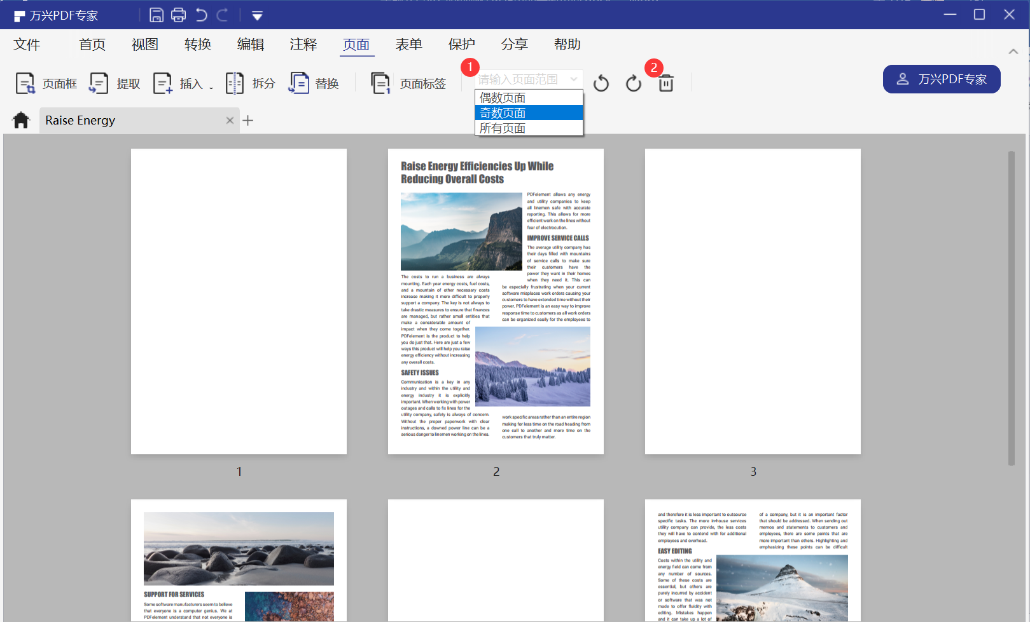This screenshot has height=622, width=1030.
Task: Open the 文件 menu
Action: (x=27, y=44)
